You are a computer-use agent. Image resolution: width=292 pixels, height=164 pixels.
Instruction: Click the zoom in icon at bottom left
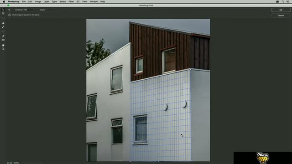(11, 163)
